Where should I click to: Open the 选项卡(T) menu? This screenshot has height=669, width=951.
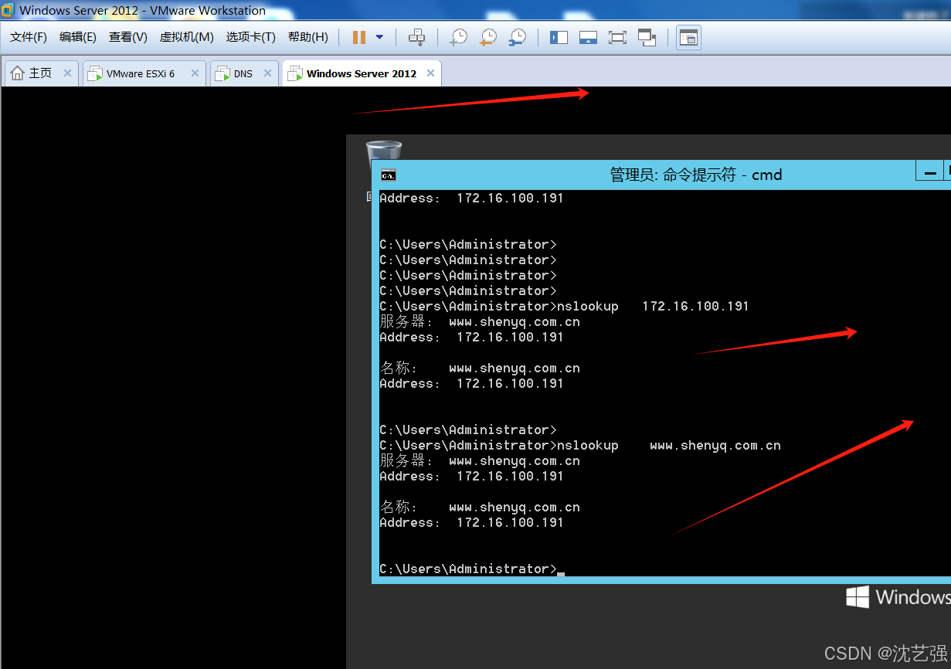250,37
